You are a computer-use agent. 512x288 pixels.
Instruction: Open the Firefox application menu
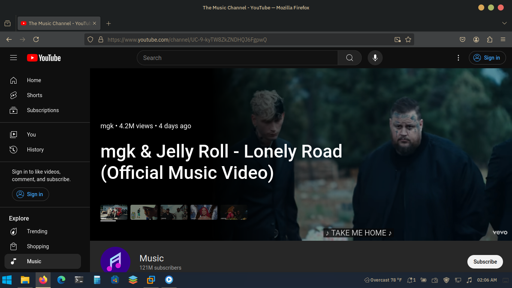click(503, 39)
